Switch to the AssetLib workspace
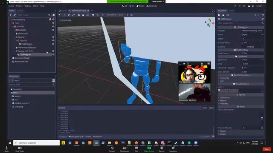273x153 pixels. 151,6
